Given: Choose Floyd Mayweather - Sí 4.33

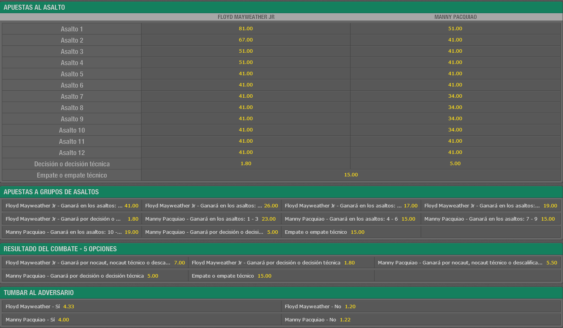Looking at the screenshot, I should (x=142, y=307).
